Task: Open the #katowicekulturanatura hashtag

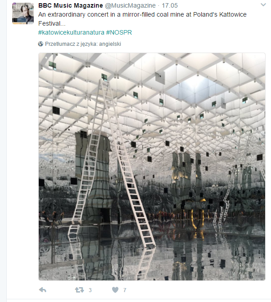Action: pos(72,32)
